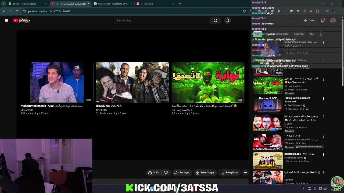Open options for ZackSter video
Image resolution: width=344 pixels, height=193 pixels.
tap(324, 173)
